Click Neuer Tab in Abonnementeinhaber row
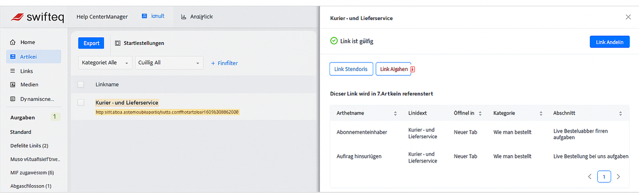 coord(466,132)
